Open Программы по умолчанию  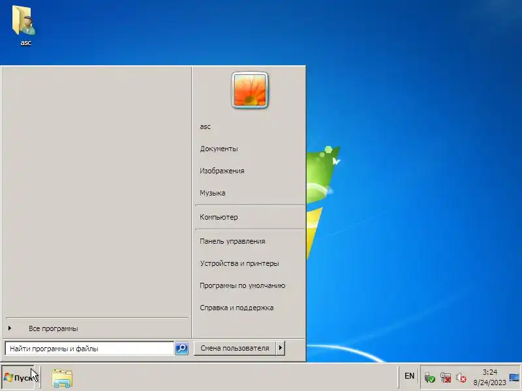[242, 285]
